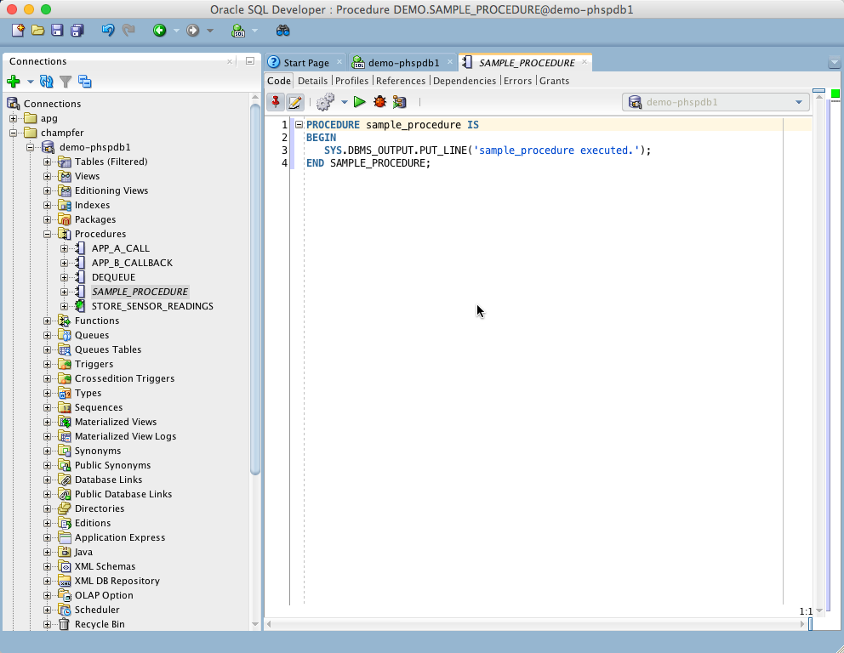Click the Redo arrow icon

click(128, 30)
